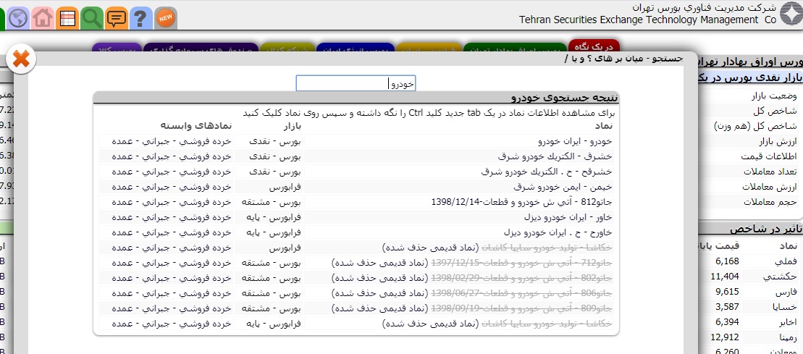Image resolution: width=803 pixels, height=354 pixels.
Task: Open result خشرقح - ح . الكتريك خودرو شرق
Action: pyautogui.click(x=547, y=172)
